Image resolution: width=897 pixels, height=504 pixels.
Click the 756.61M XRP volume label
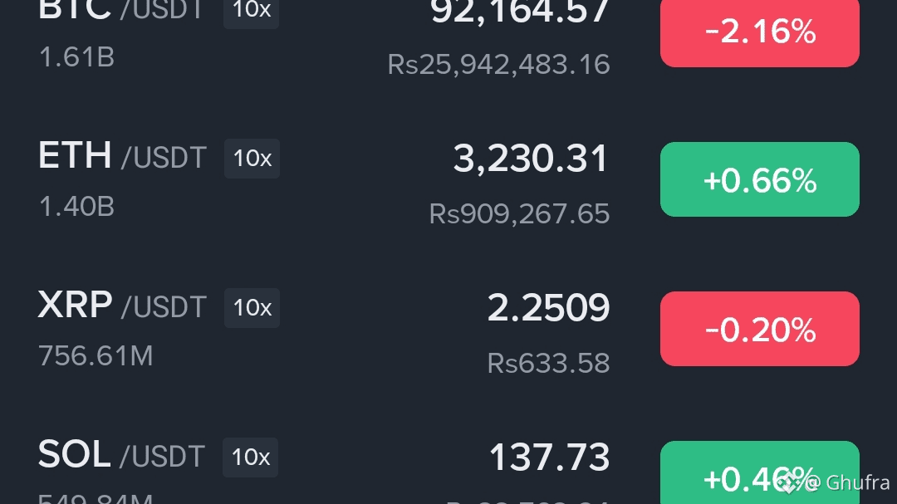click(96, 356)
